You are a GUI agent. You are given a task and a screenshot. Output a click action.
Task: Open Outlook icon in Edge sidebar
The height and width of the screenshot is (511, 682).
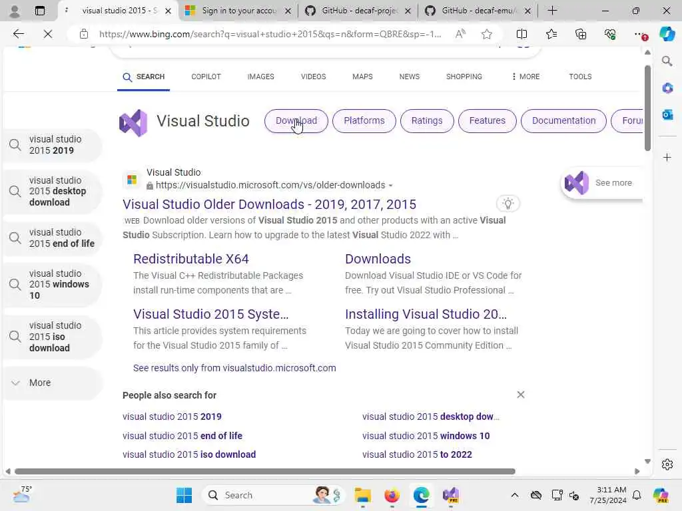point(667,114)
